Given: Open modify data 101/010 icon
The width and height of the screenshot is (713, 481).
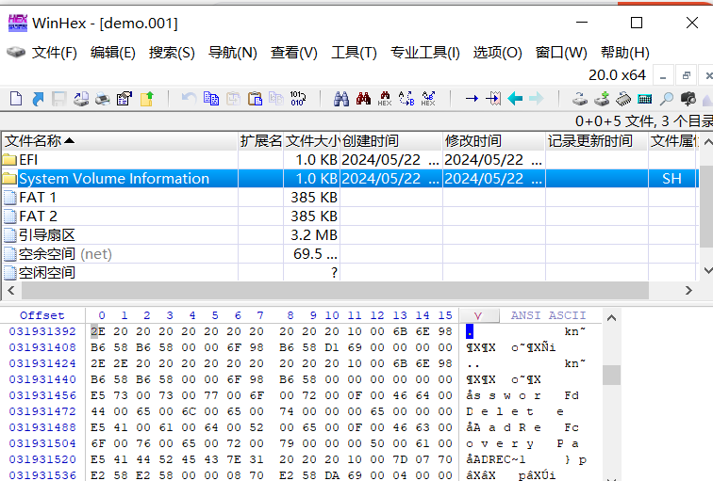Looking at the screenshot, I should [x=298, y=99].
